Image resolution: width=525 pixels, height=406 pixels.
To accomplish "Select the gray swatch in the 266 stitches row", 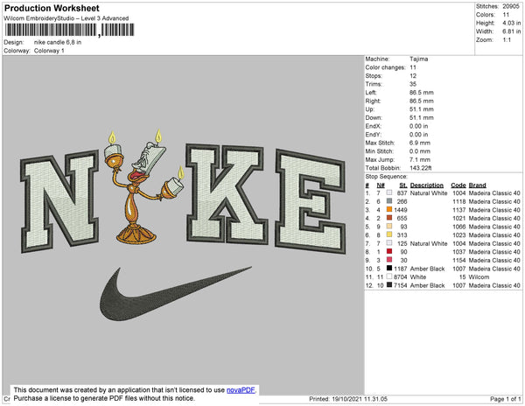I will pyautogui.click(x=389, y=201).
